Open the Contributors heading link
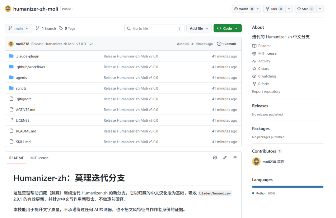The width and height of the screenshot is (336, 218). [x=267, y=151]
